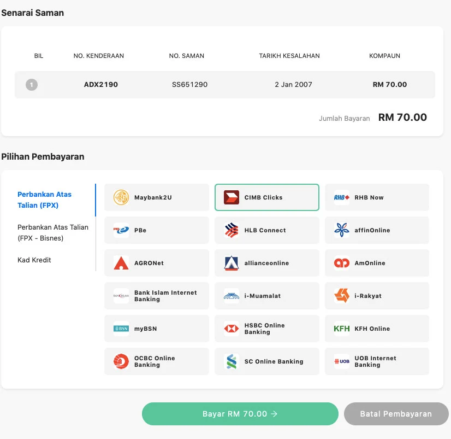Screen dimensions: 451x439
Task: Choose the 'affinOnline' label
Action: (372, 230)
